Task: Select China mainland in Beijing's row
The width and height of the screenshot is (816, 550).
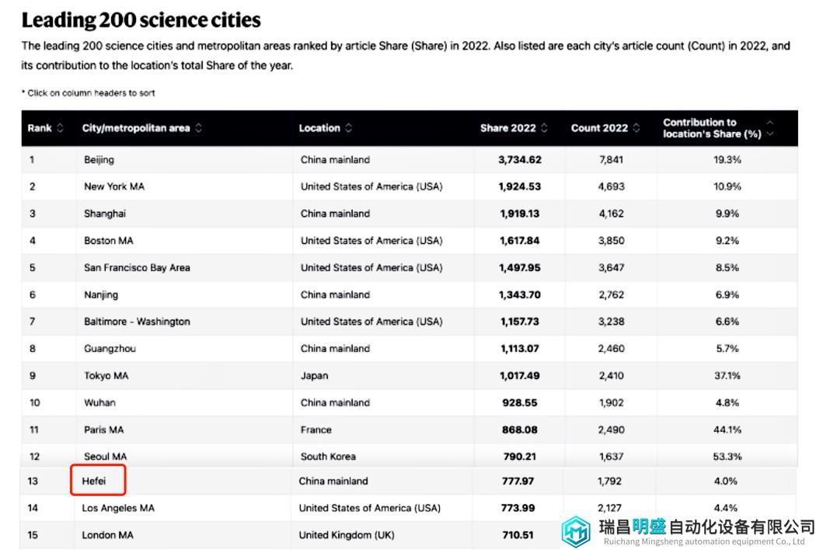Action: point(335,160)
